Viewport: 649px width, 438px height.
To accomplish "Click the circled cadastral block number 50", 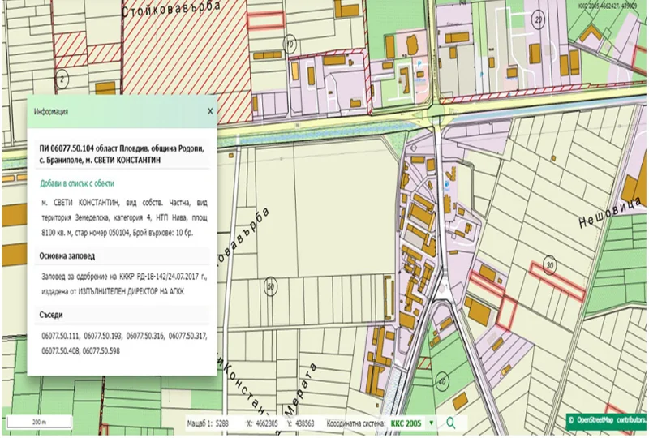I will 270,286.
